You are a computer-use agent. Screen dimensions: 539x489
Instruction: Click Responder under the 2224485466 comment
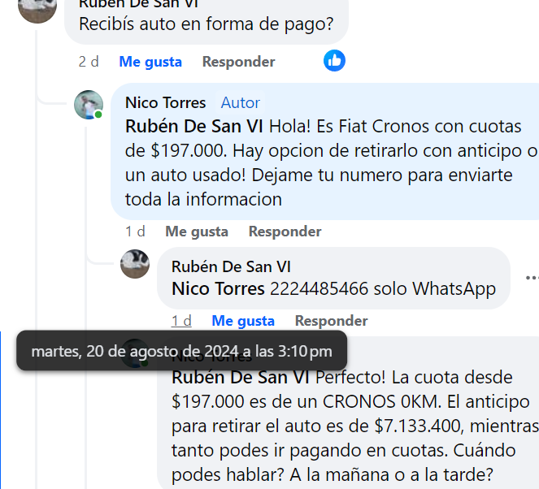pos(332,321)
